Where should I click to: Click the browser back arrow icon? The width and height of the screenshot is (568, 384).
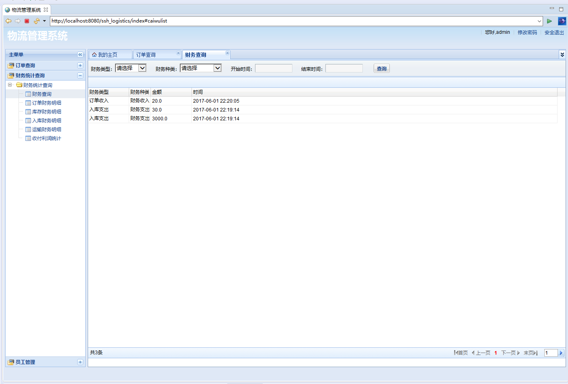(x=8, y=21)
